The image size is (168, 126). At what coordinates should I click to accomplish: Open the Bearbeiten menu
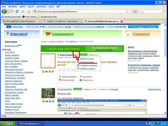coord(13,6)
